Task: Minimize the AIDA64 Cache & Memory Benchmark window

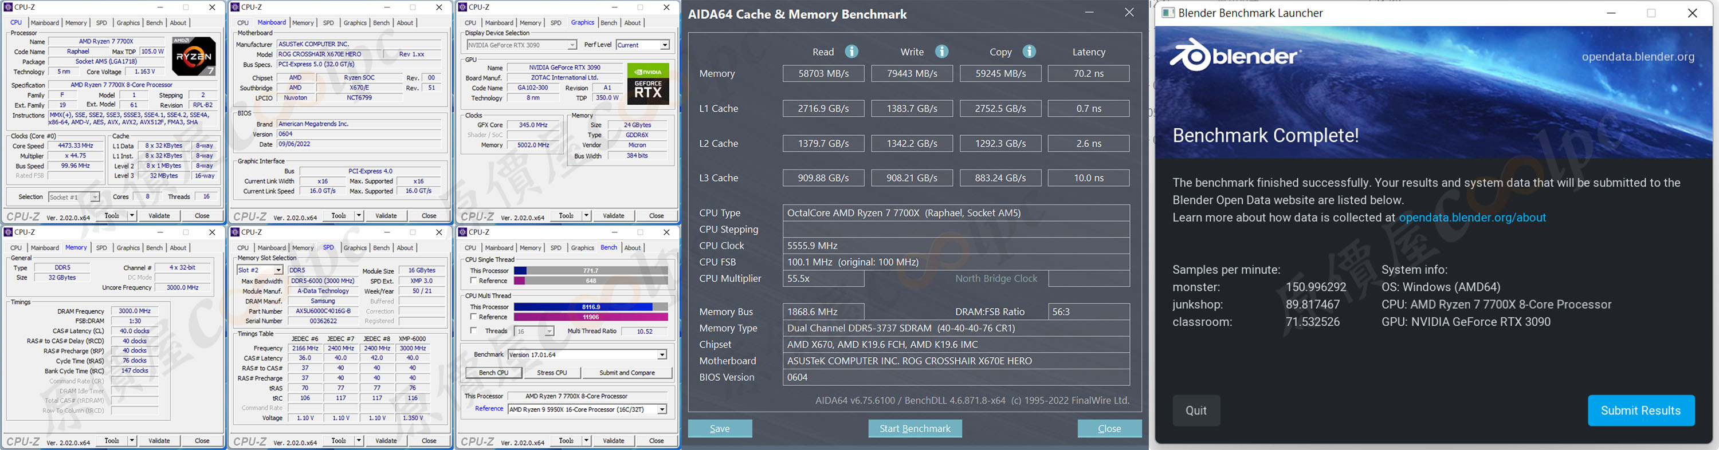Action: [1089, 13]
